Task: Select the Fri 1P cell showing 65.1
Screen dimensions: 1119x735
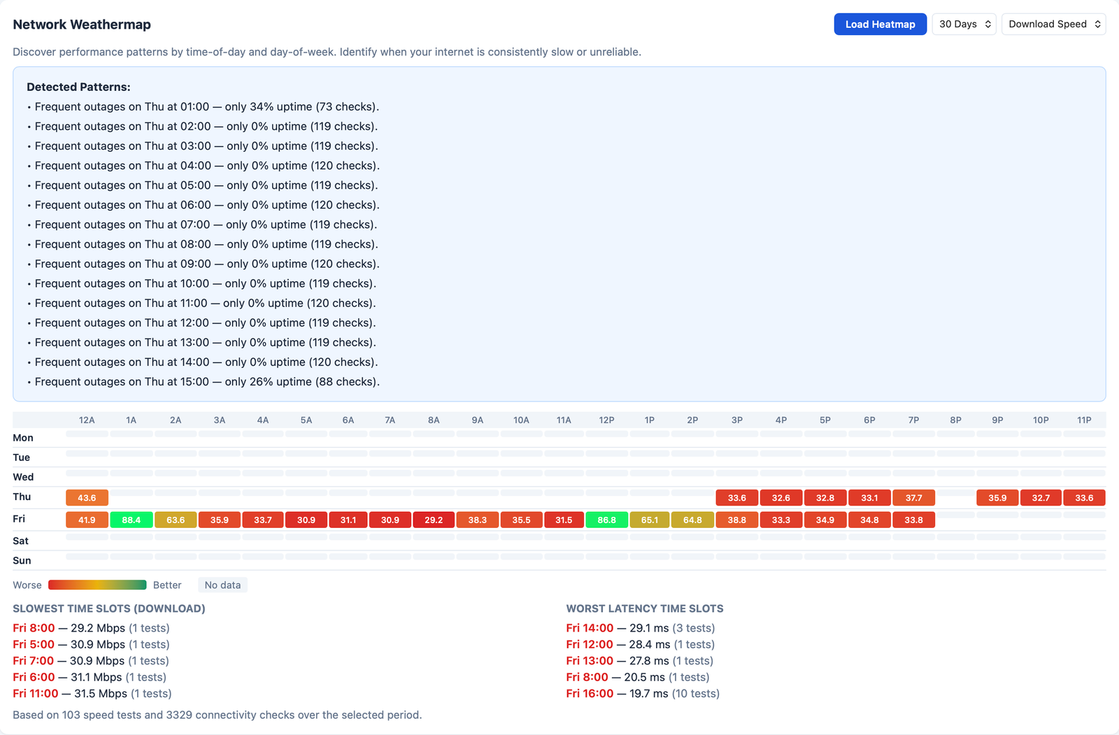Action: pos(649,520)
